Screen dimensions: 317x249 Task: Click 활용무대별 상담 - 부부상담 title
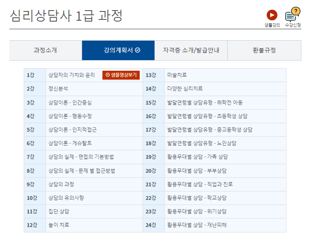tap(197, 171)
